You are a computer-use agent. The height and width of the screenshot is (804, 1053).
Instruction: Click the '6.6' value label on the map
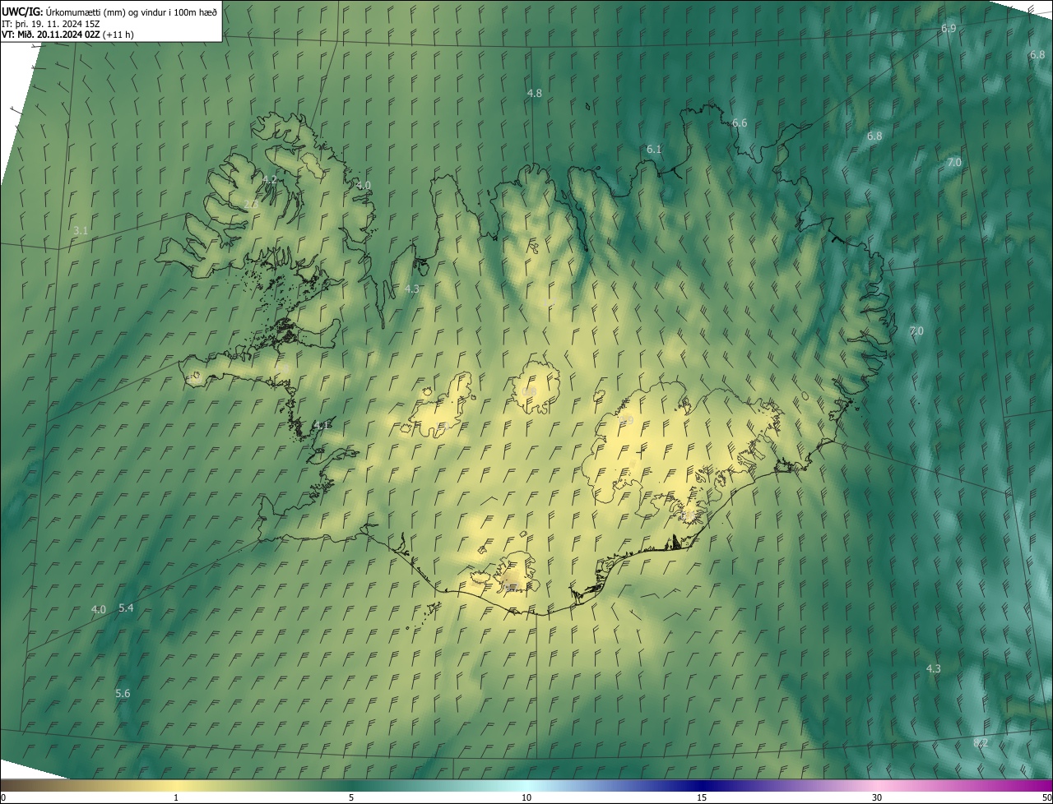click(740, 123)
